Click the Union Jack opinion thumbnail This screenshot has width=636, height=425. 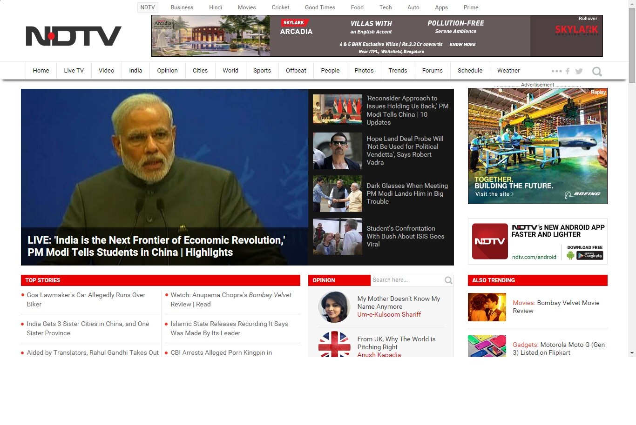[x=334, y=344]
